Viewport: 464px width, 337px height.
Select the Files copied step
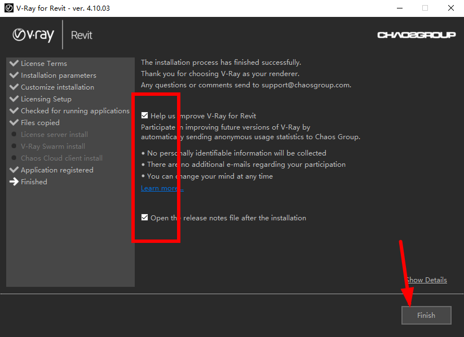point(40,123)
